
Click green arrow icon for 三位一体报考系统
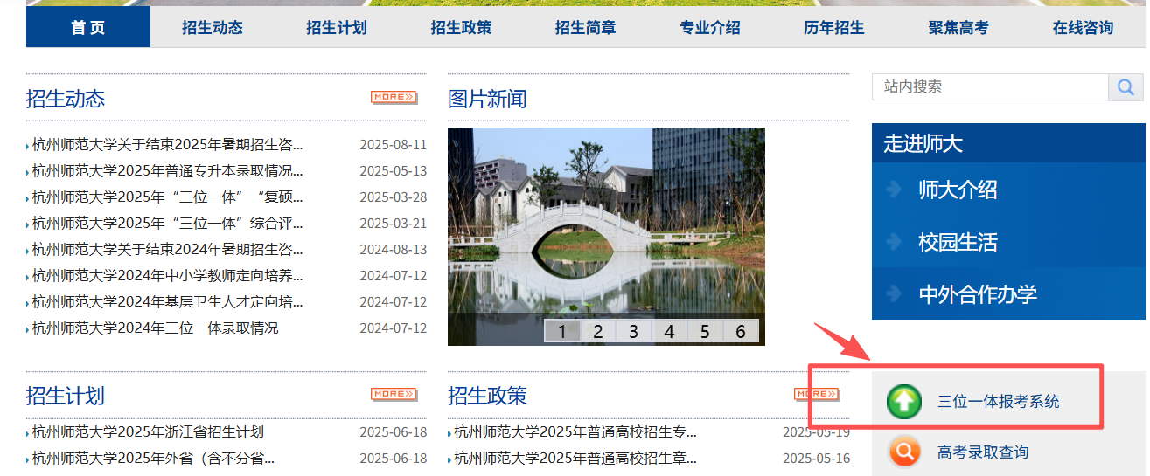point(904,402)
